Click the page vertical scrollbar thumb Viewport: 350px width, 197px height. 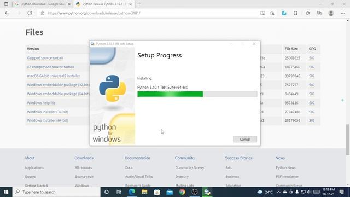[348, 140]
